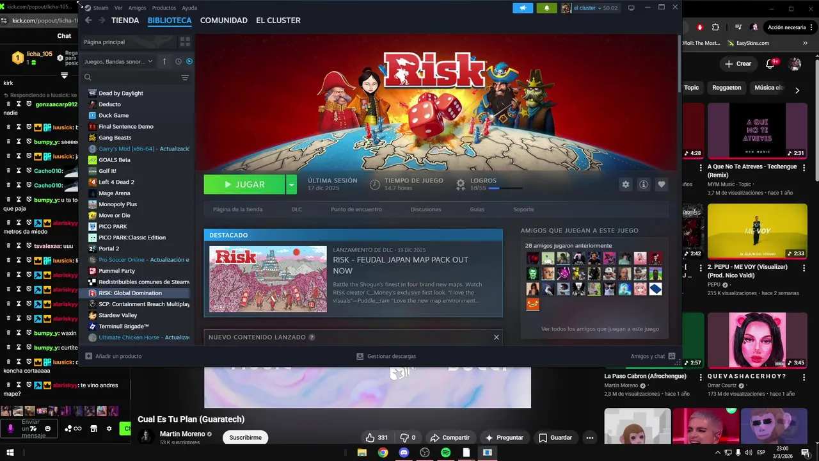Open Gestionar descargas

[x=386, y=356]
